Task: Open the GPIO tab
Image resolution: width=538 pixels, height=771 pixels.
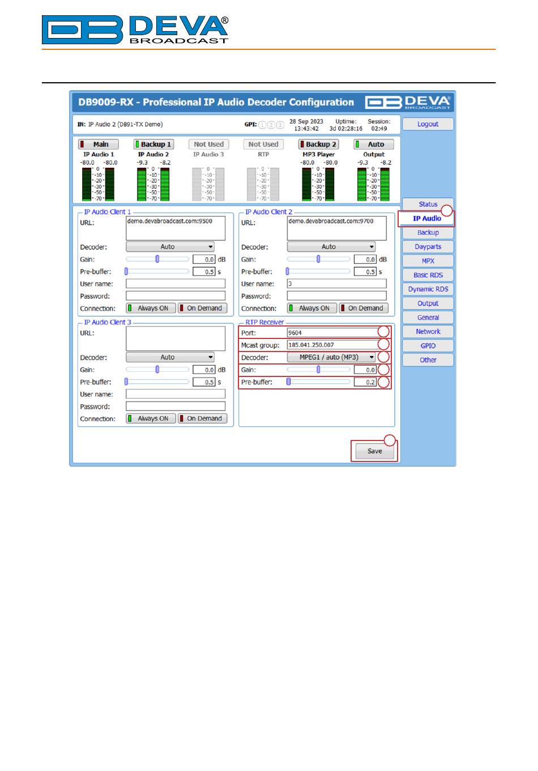Action: tap(428, 346)
